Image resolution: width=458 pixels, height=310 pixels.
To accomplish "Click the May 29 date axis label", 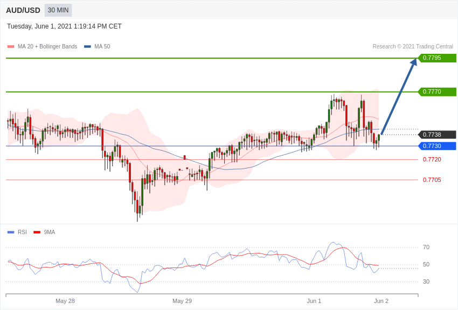I will [x=182, y=301].
